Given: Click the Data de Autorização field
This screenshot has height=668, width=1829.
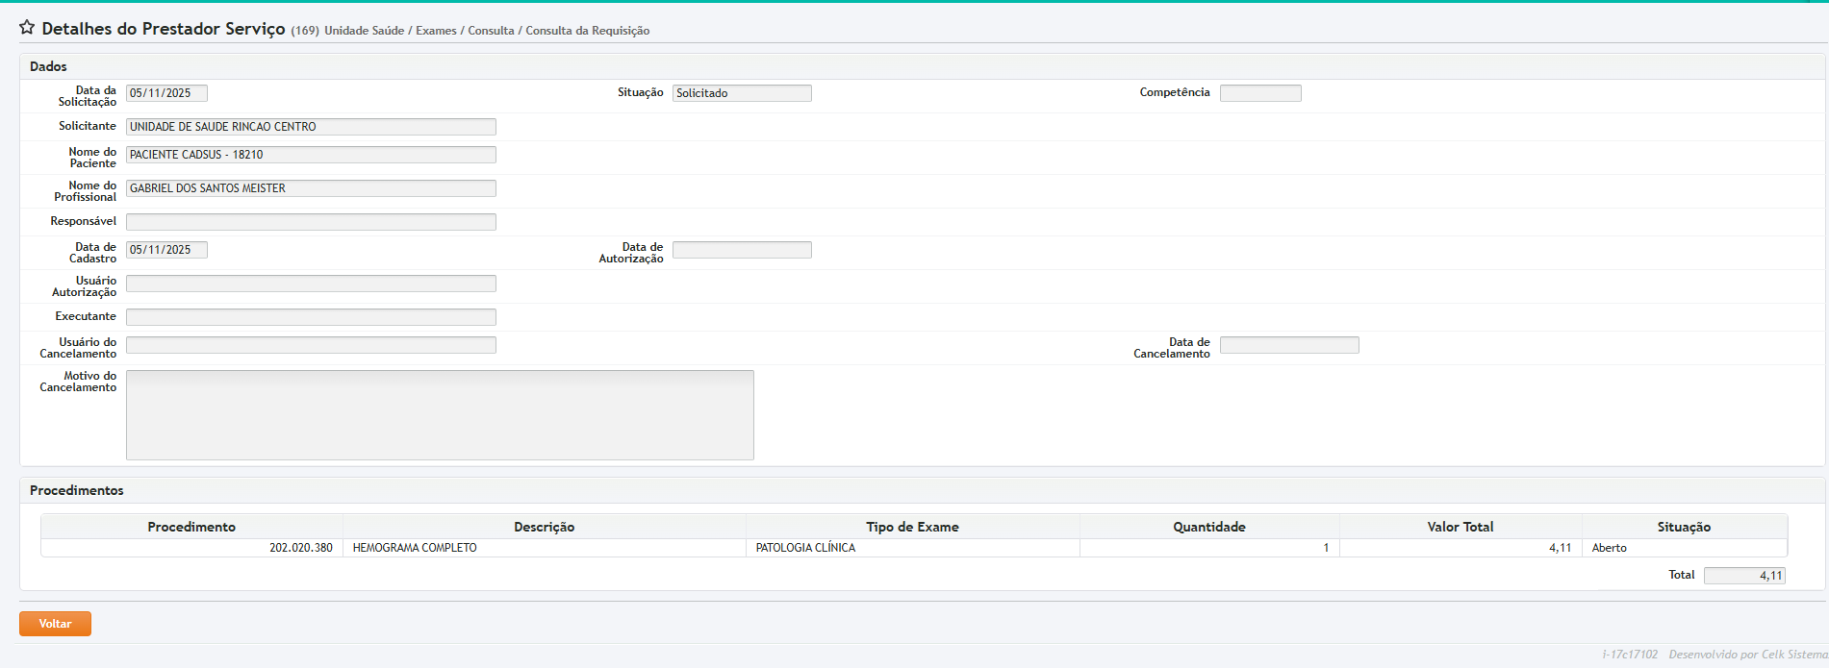Looking at the screenshot, I should click(741, 250).
